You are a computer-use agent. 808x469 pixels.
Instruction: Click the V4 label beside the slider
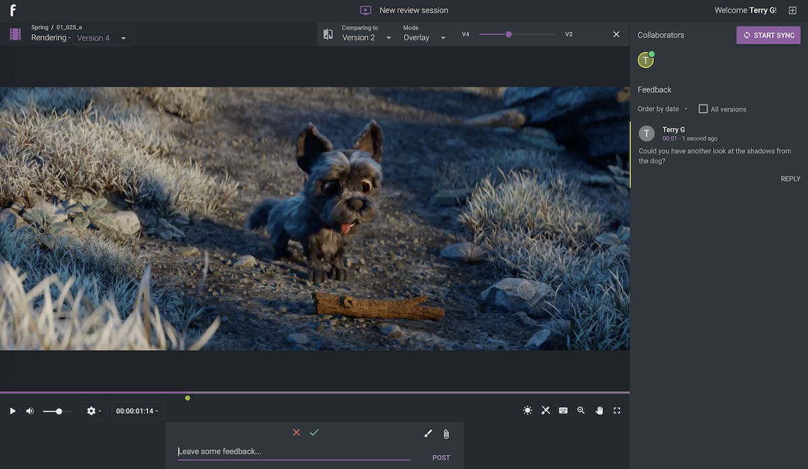465,34
